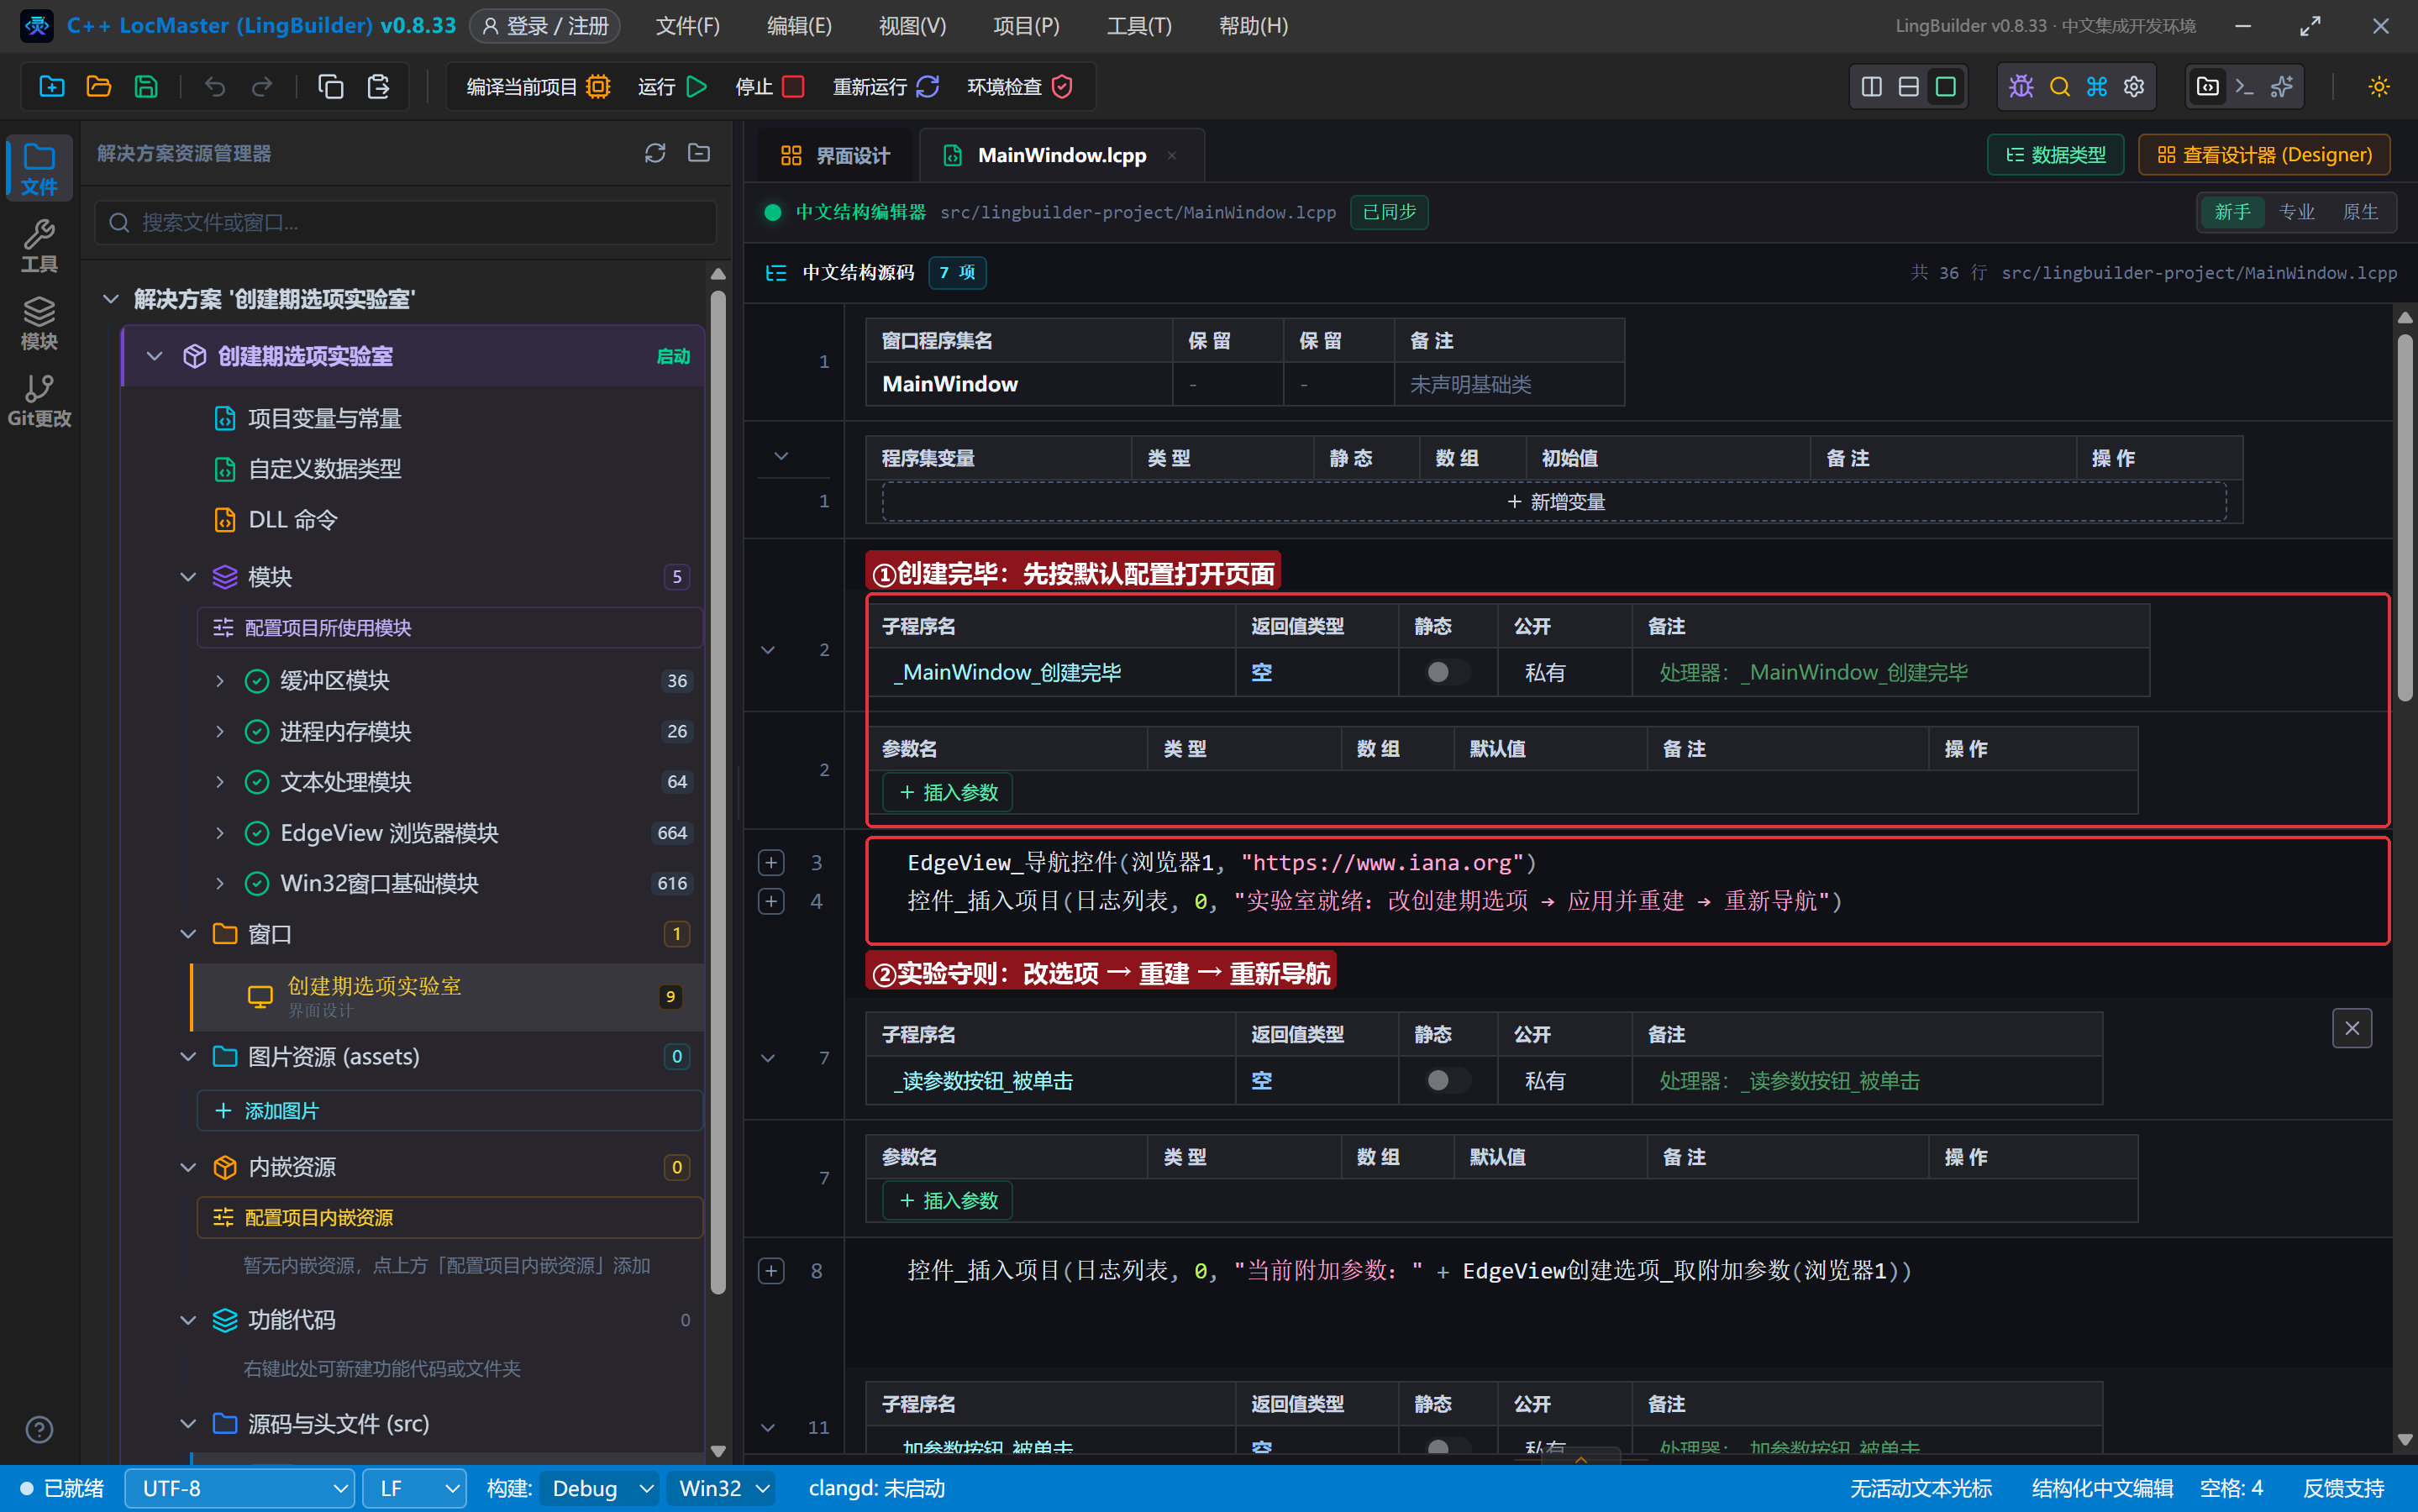Switch to the 界面设计 tab
The image size is (2418, 1512).
pyautogui.click(x=835, y=155)
